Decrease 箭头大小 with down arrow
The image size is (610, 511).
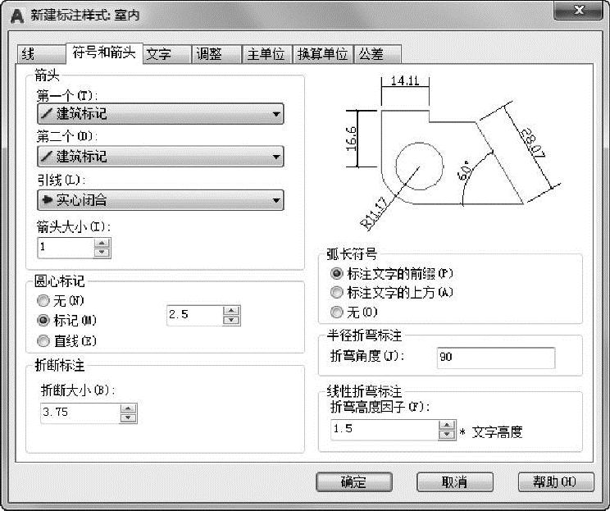(x=102, y=252)
